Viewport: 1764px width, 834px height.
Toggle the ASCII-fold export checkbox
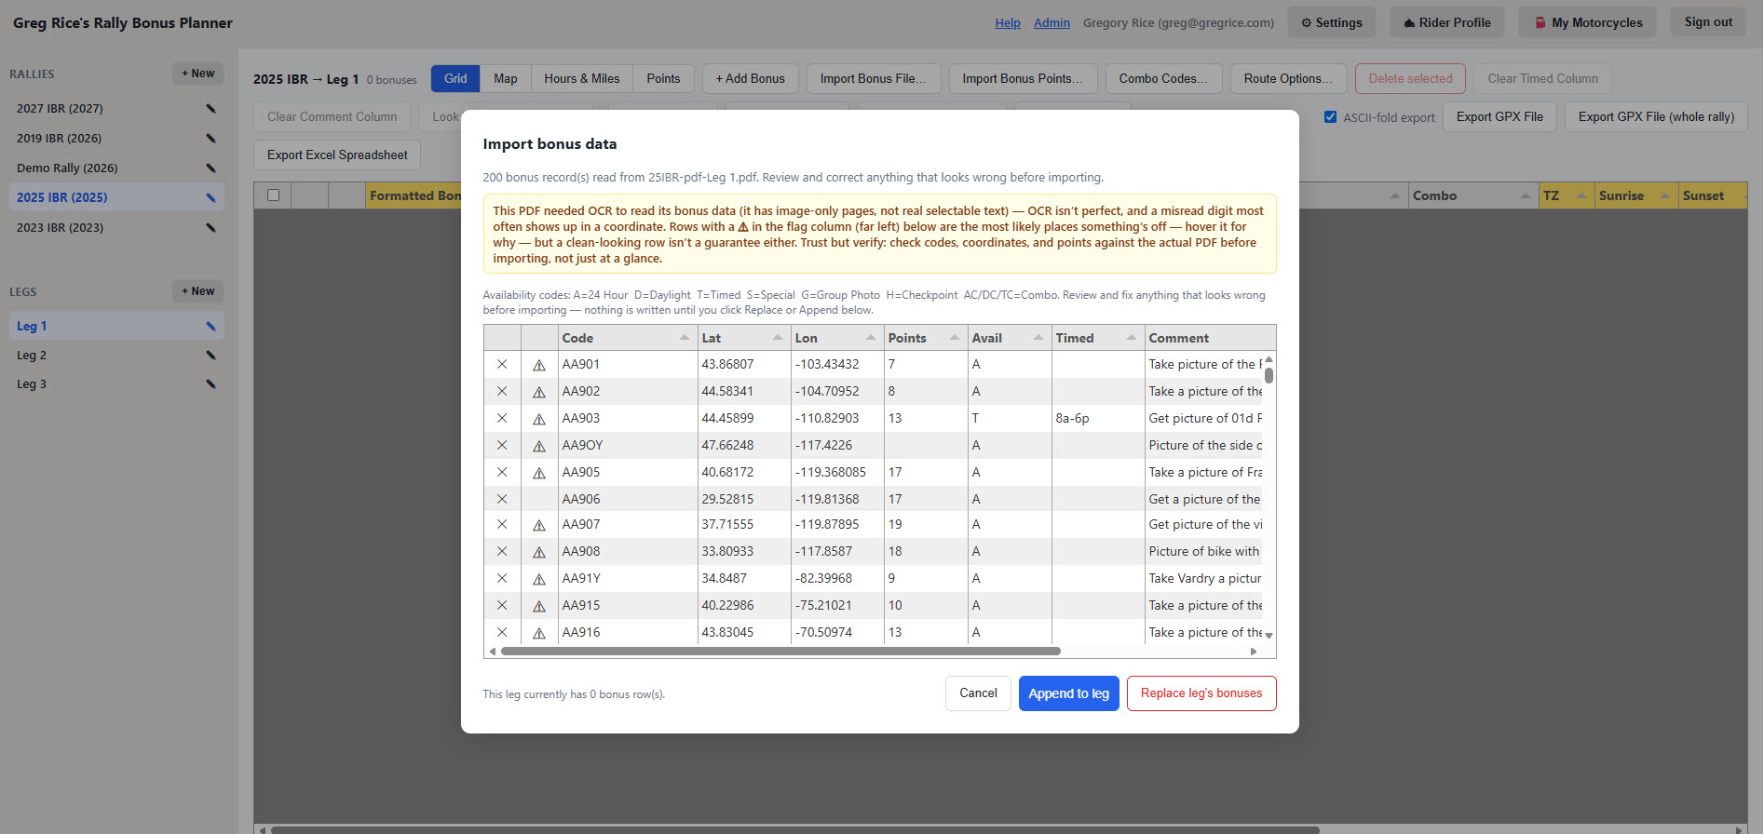(x=1331, y=117)
